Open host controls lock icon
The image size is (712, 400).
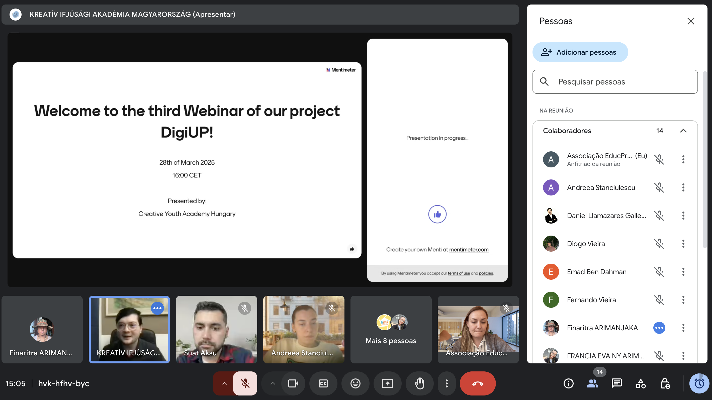click(665, 383)
